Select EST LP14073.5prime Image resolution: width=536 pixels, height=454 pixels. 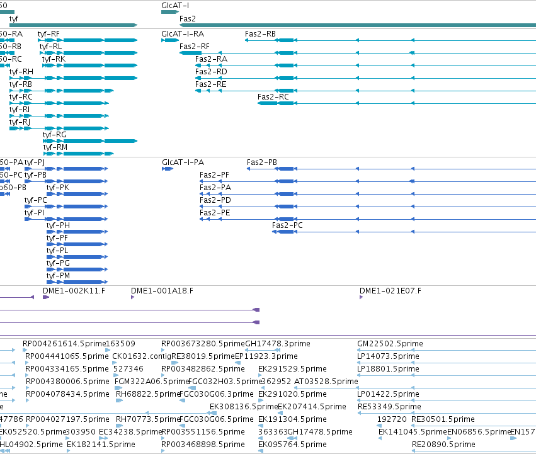click(447, 363)
